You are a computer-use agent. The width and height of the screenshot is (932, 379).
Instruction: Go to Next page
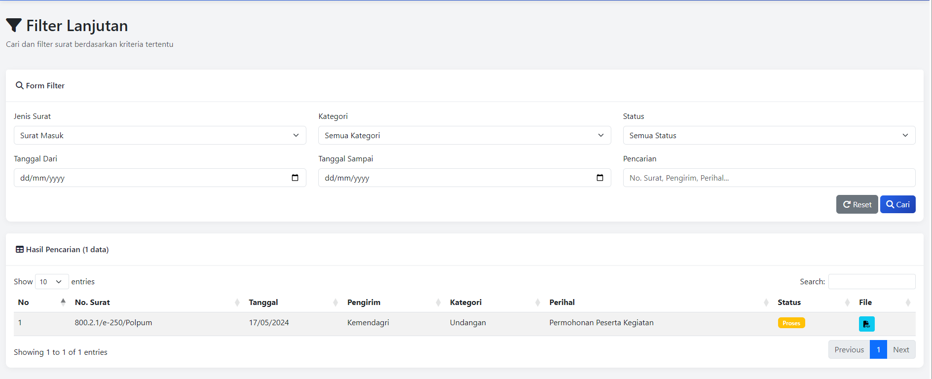[x=901, y=349]
